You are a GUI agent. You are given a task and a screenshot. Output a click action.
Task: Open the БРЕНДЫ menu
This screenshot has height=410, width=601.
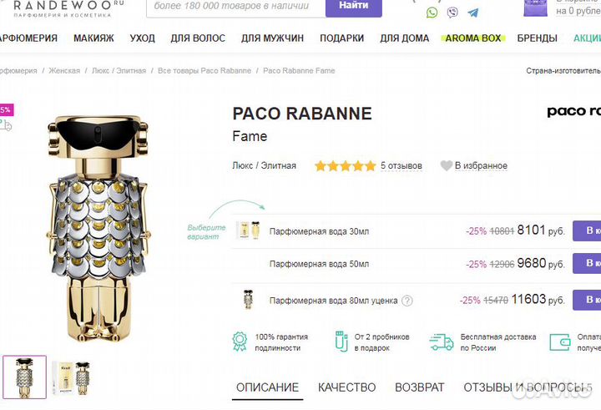point(538,38)
